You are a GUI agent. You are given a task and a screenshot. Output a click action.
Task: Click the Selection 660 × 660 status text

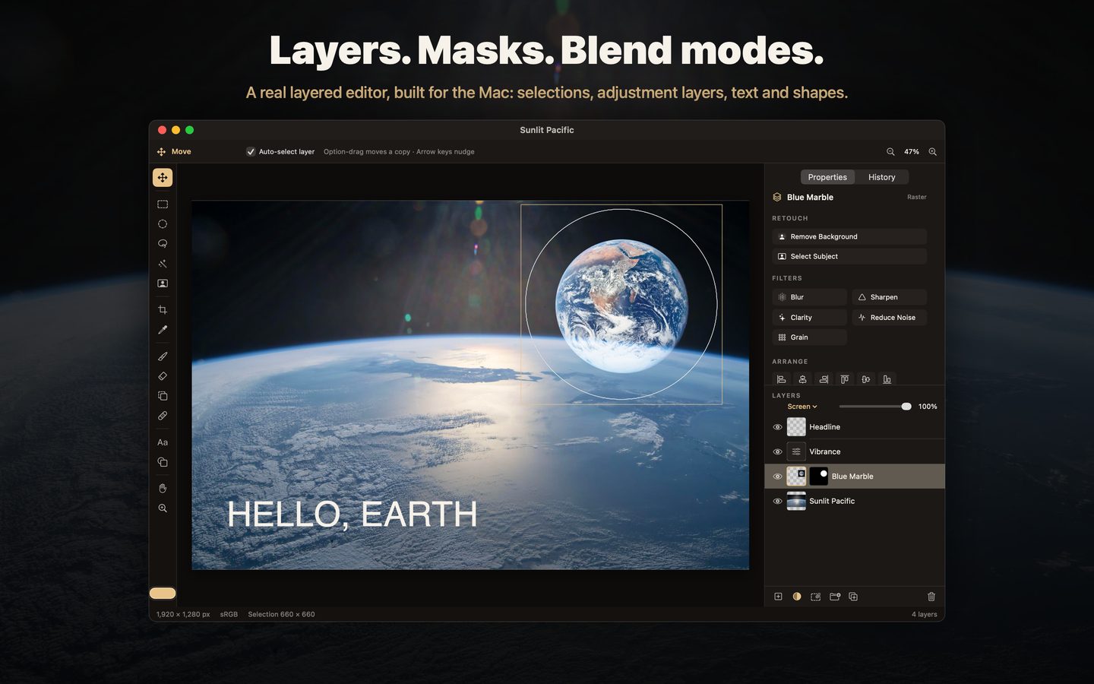click(281, 614)
